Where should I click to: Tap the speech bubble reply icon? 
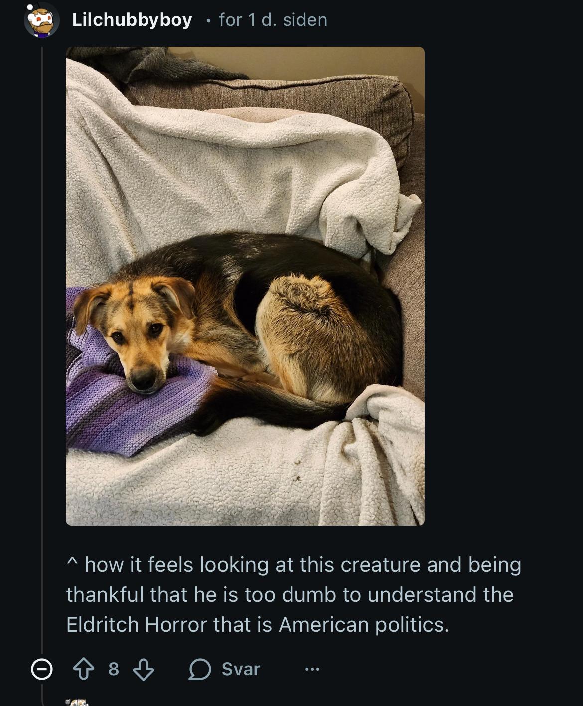tap(200, 669)
